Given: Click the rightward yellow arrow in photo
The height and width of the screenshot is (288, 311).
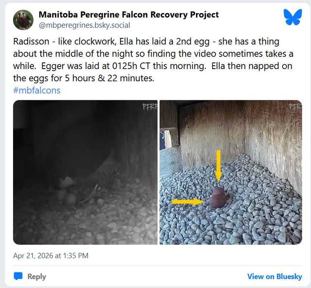Looking at the screenshot, I should [x=188, y=202].
